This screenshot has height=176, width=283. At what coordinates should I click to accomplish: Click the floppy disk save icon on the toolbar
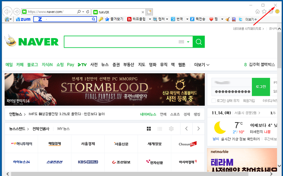(234, 19)
